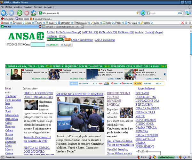Switch to the IrcNapoli chat tab
Image resolution: width=192 pixels, height=160 pixels.
click(63, 27)
